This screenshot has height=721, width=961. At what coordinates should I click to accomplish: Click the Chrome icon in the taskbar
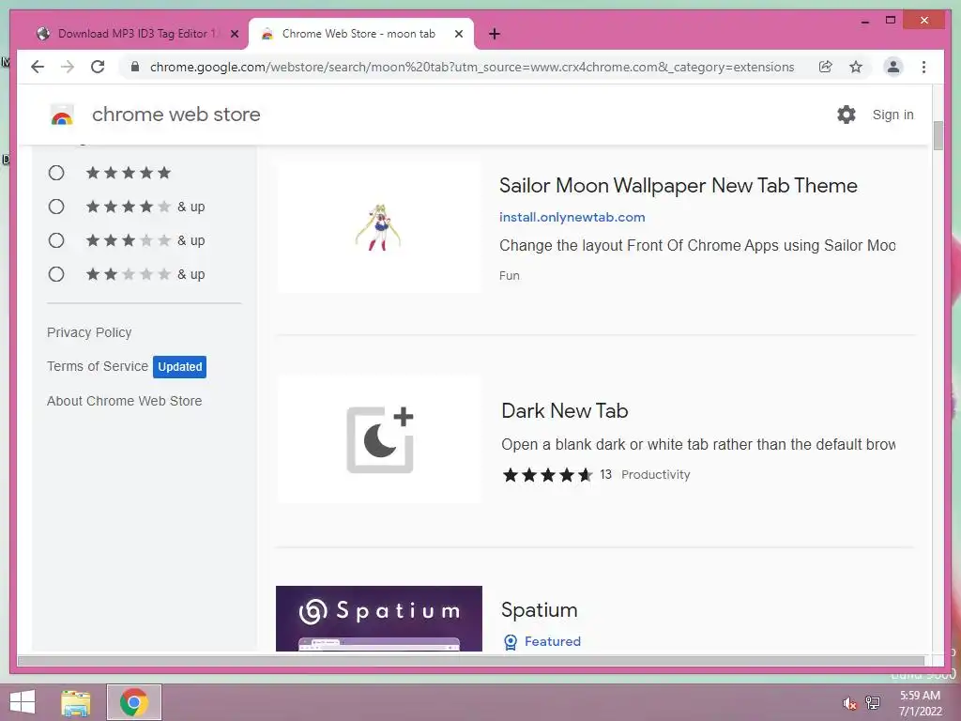133,702
